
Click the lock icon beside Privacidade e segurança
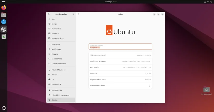tap(49, 95)
